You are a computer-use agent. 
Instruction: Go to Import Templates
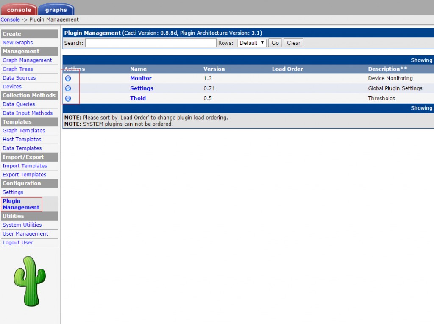[25, 166]
